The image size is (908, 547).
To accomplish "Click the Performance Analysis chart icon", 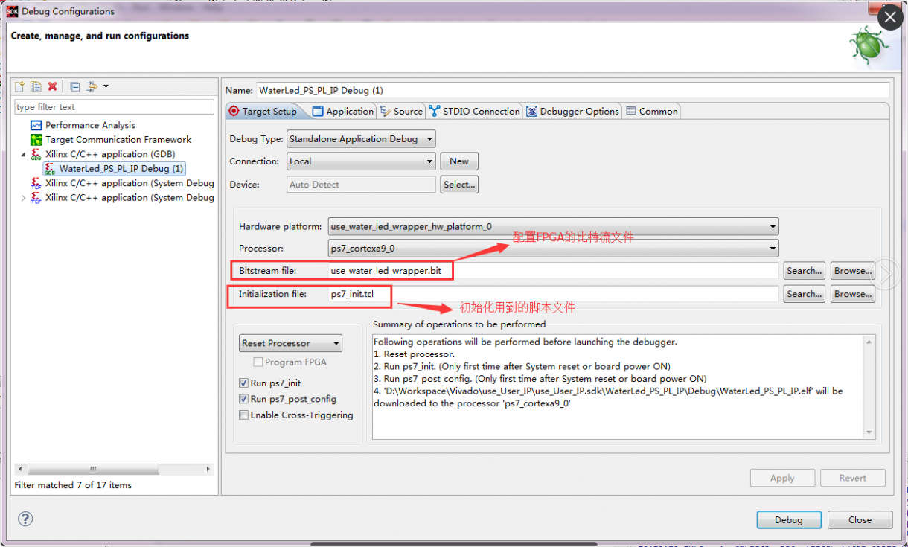I will (36, 125).
